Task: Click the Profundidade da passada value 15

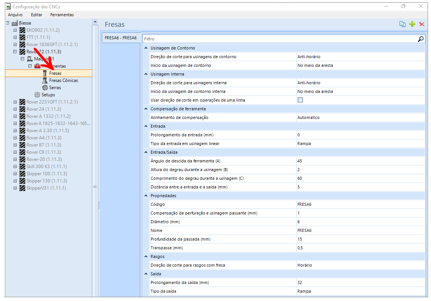Action: pyautogui.click(x=361, y=239)
